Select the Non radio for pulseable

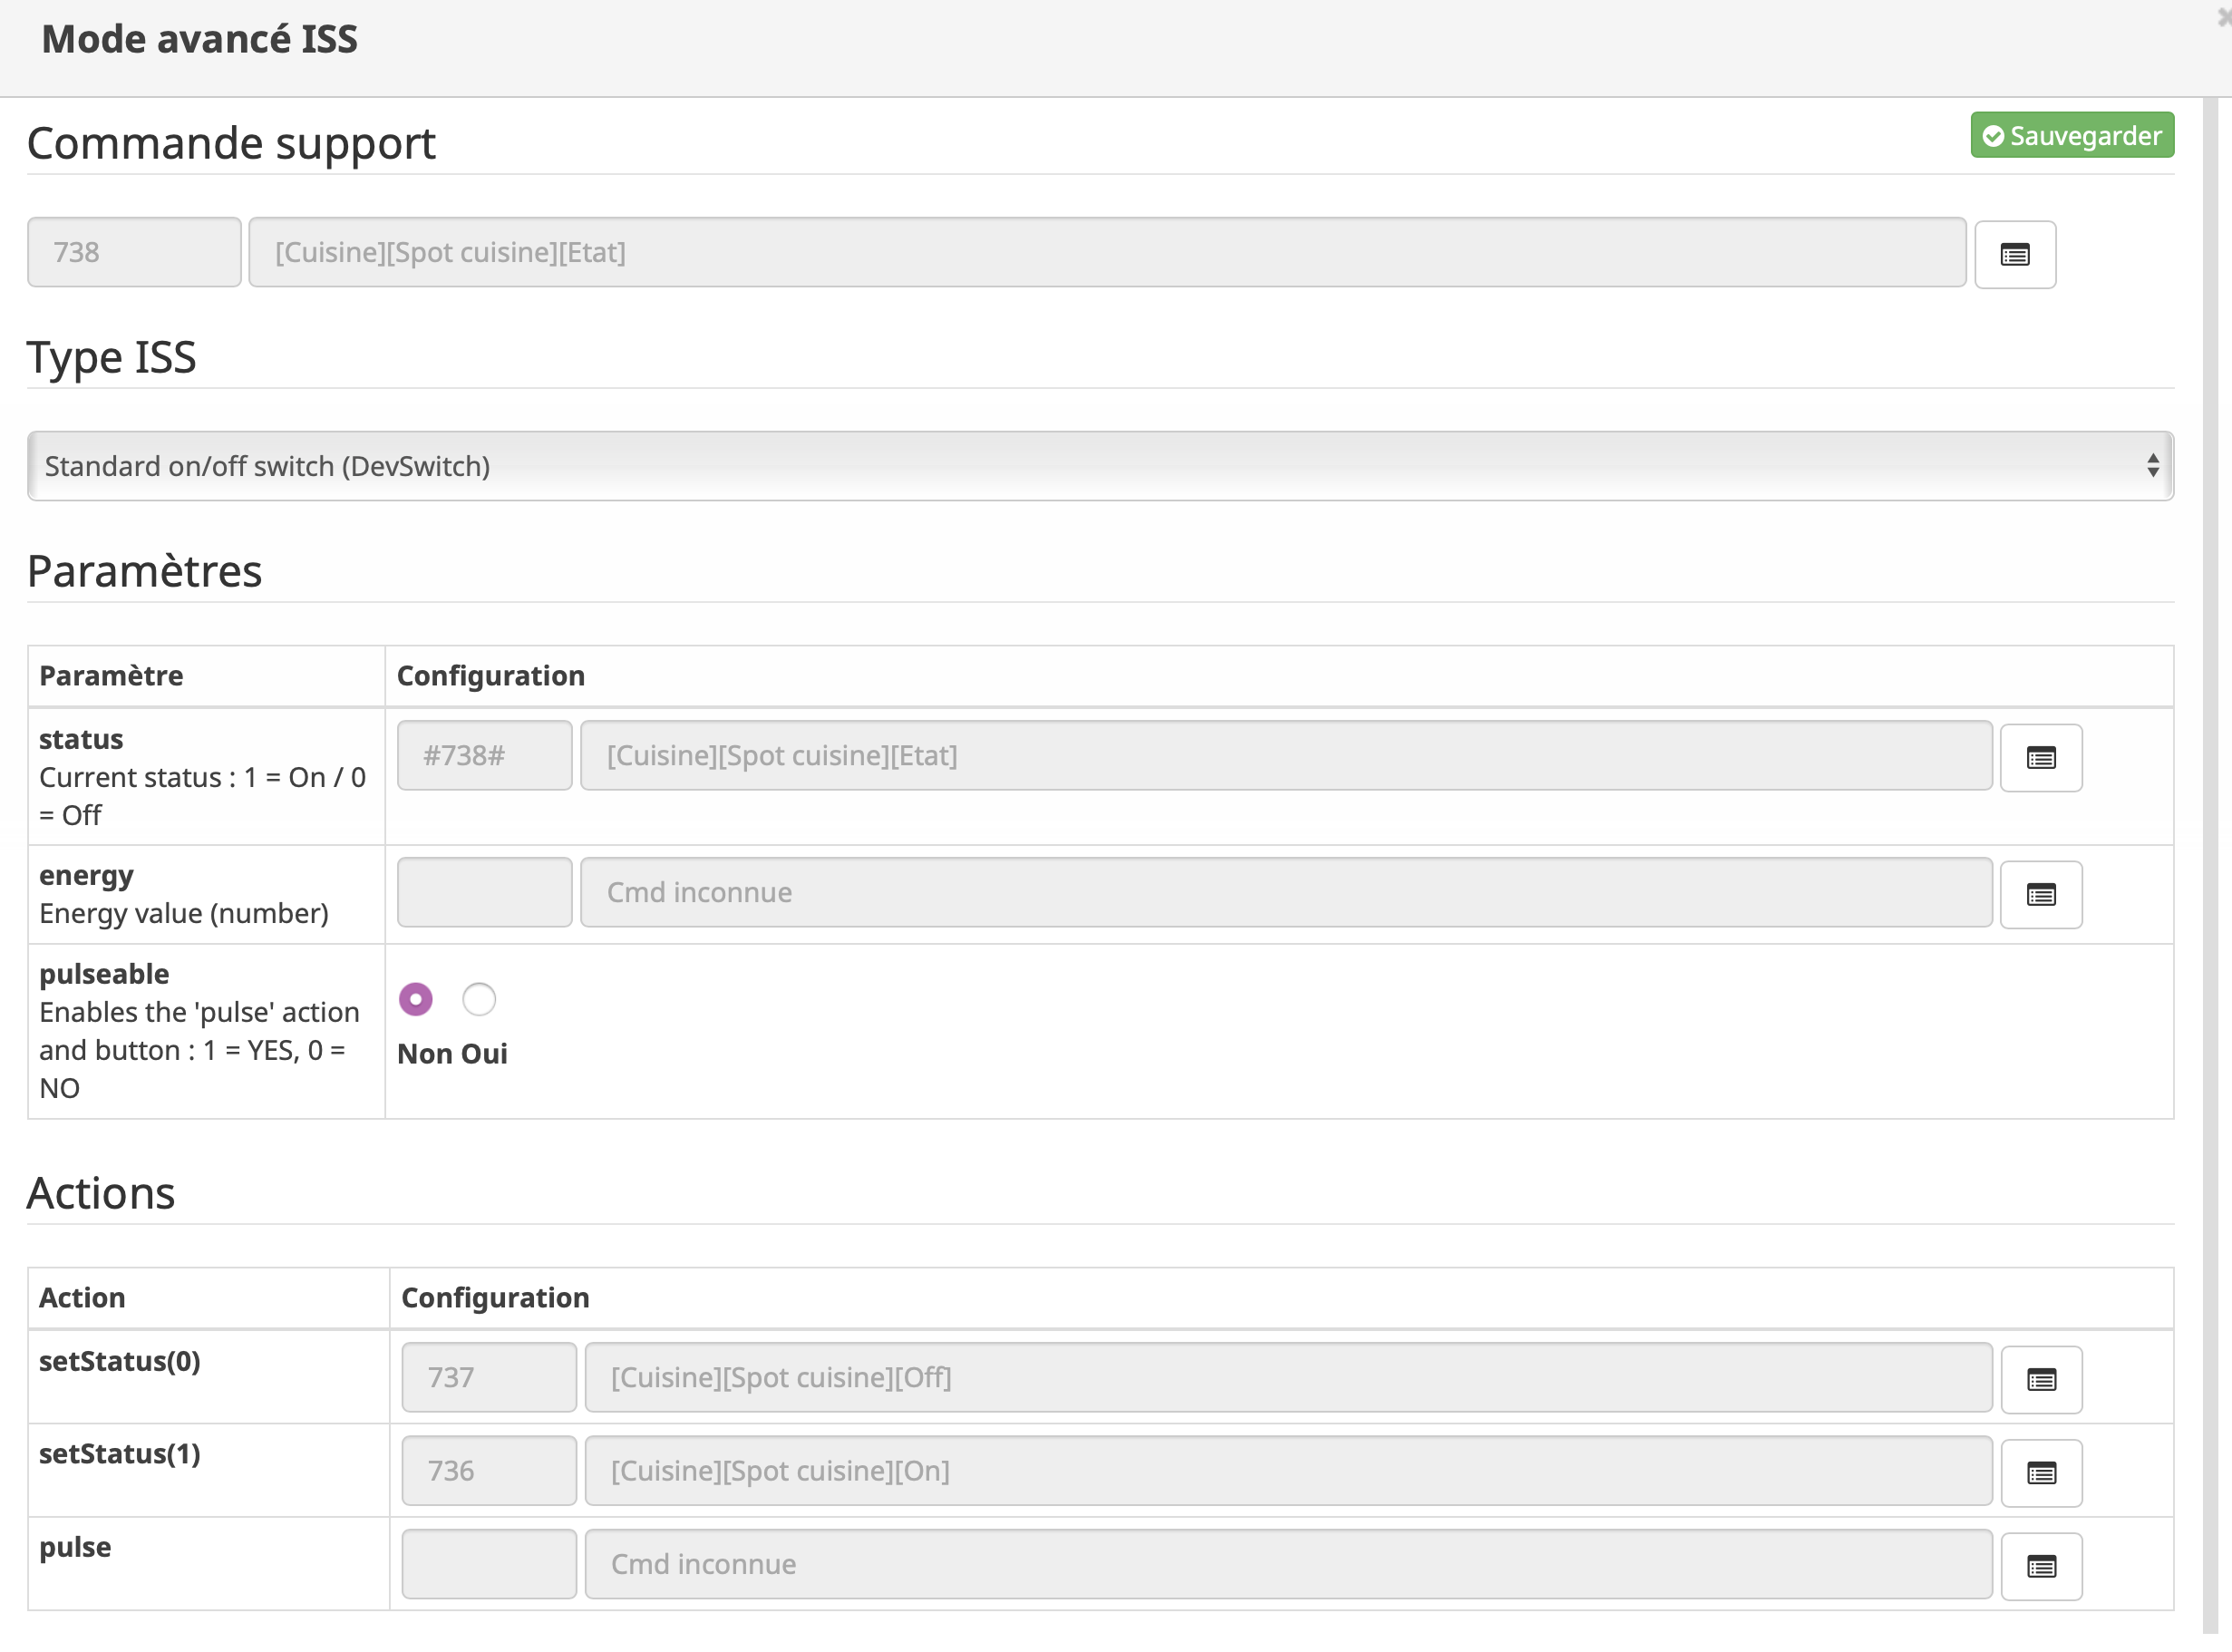[x=416, y=999]
